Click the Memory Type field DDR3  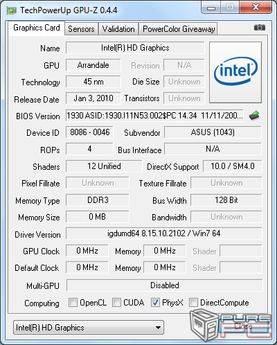98,200
